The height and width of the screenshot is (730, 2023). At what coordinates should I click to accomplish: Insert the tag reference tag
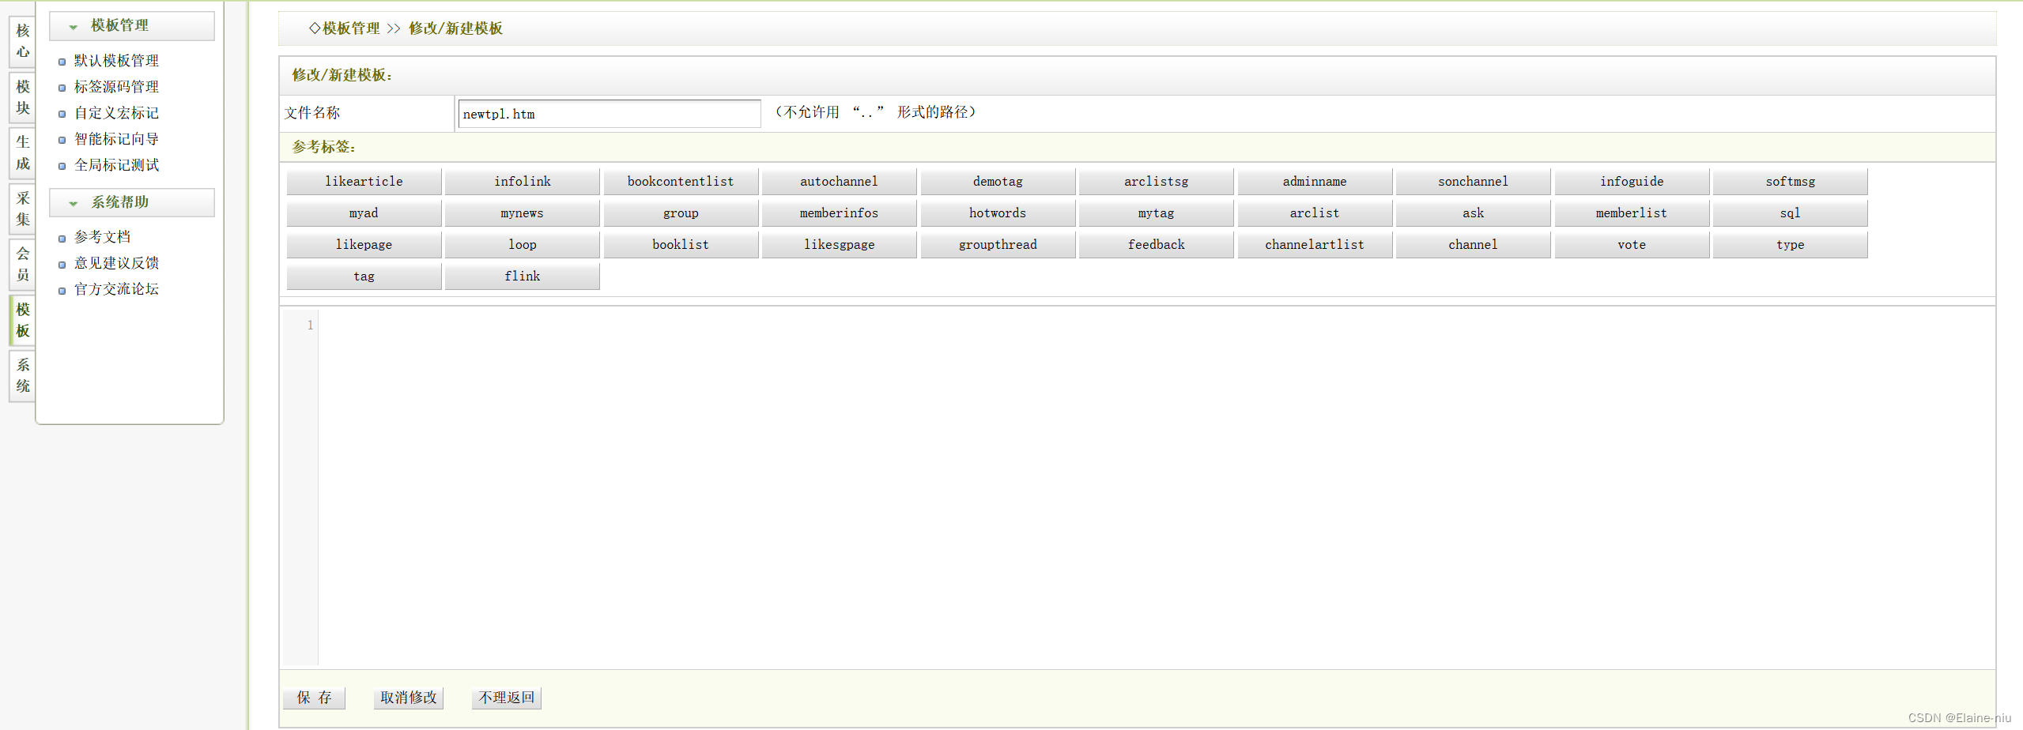coord(364,277)
